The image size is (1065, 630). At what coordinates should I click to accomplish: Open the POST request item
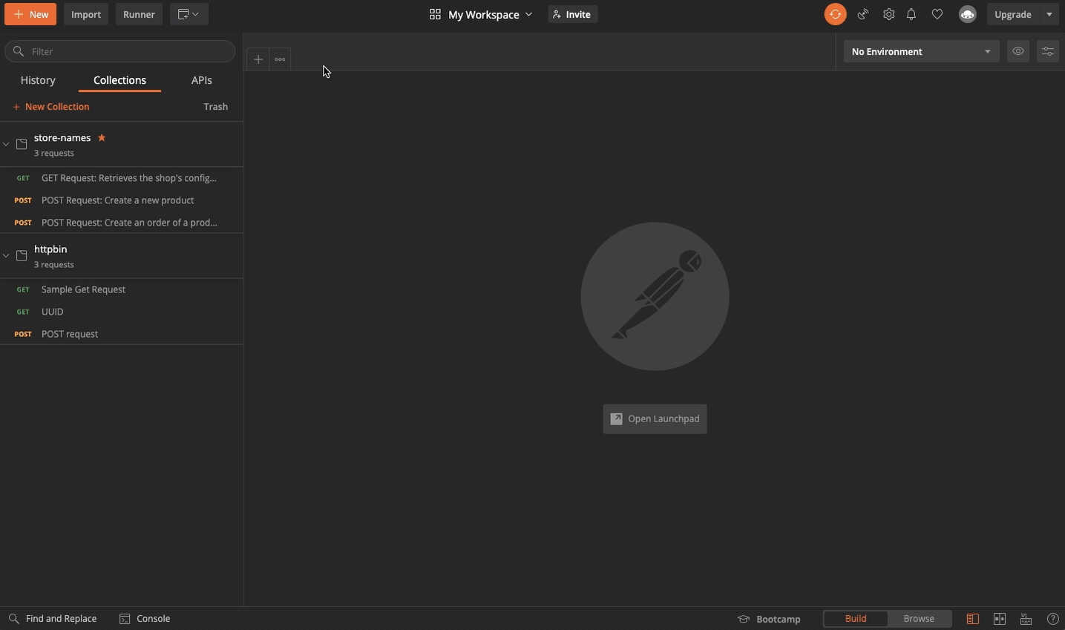tap(122, 334)
